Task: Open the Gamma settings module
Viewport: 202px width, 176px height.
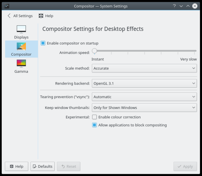Action: [21, 66]
